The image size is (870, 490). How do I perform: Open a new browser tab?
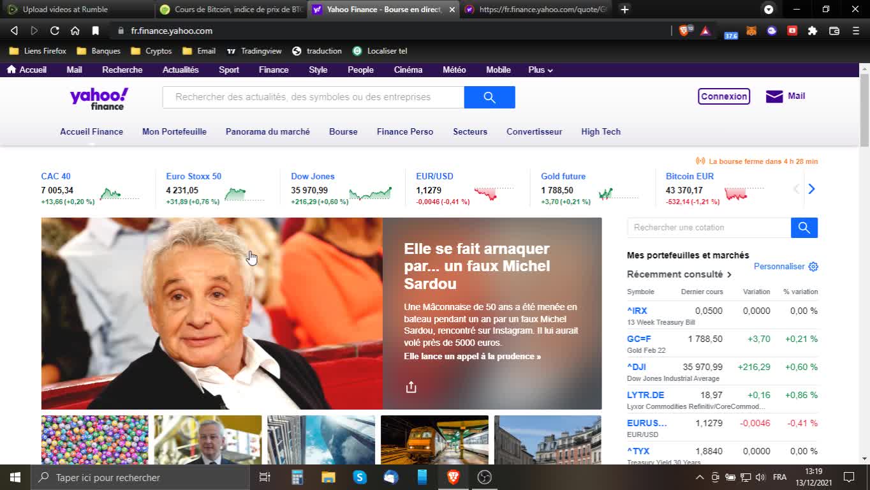[x=624, y=10]
